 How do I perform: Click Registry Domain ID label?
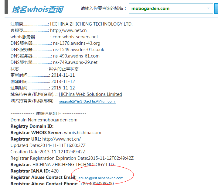(32, 126)
